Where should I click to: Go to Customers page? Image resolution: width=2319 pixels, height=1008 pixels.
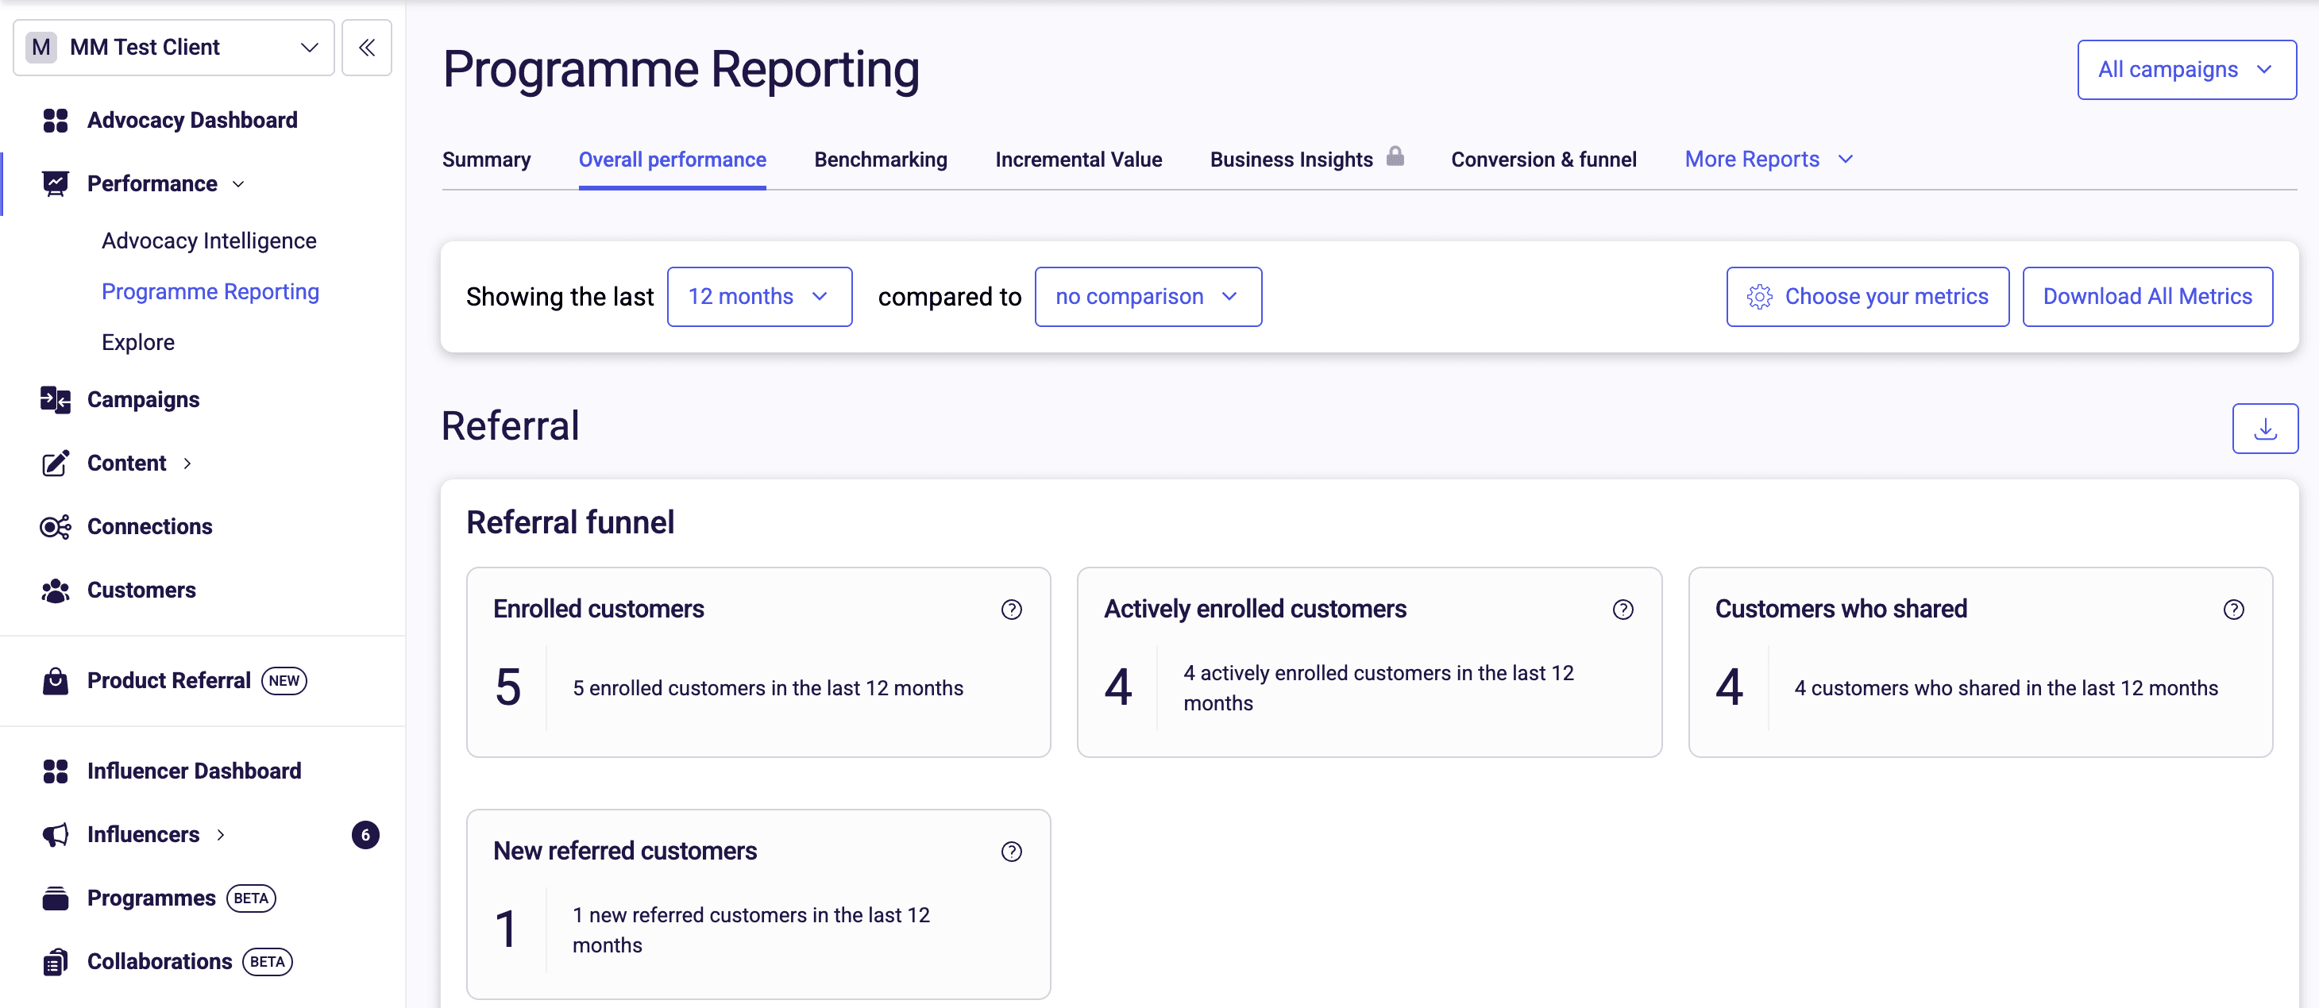pyautogui.click(x=141, y=591)
